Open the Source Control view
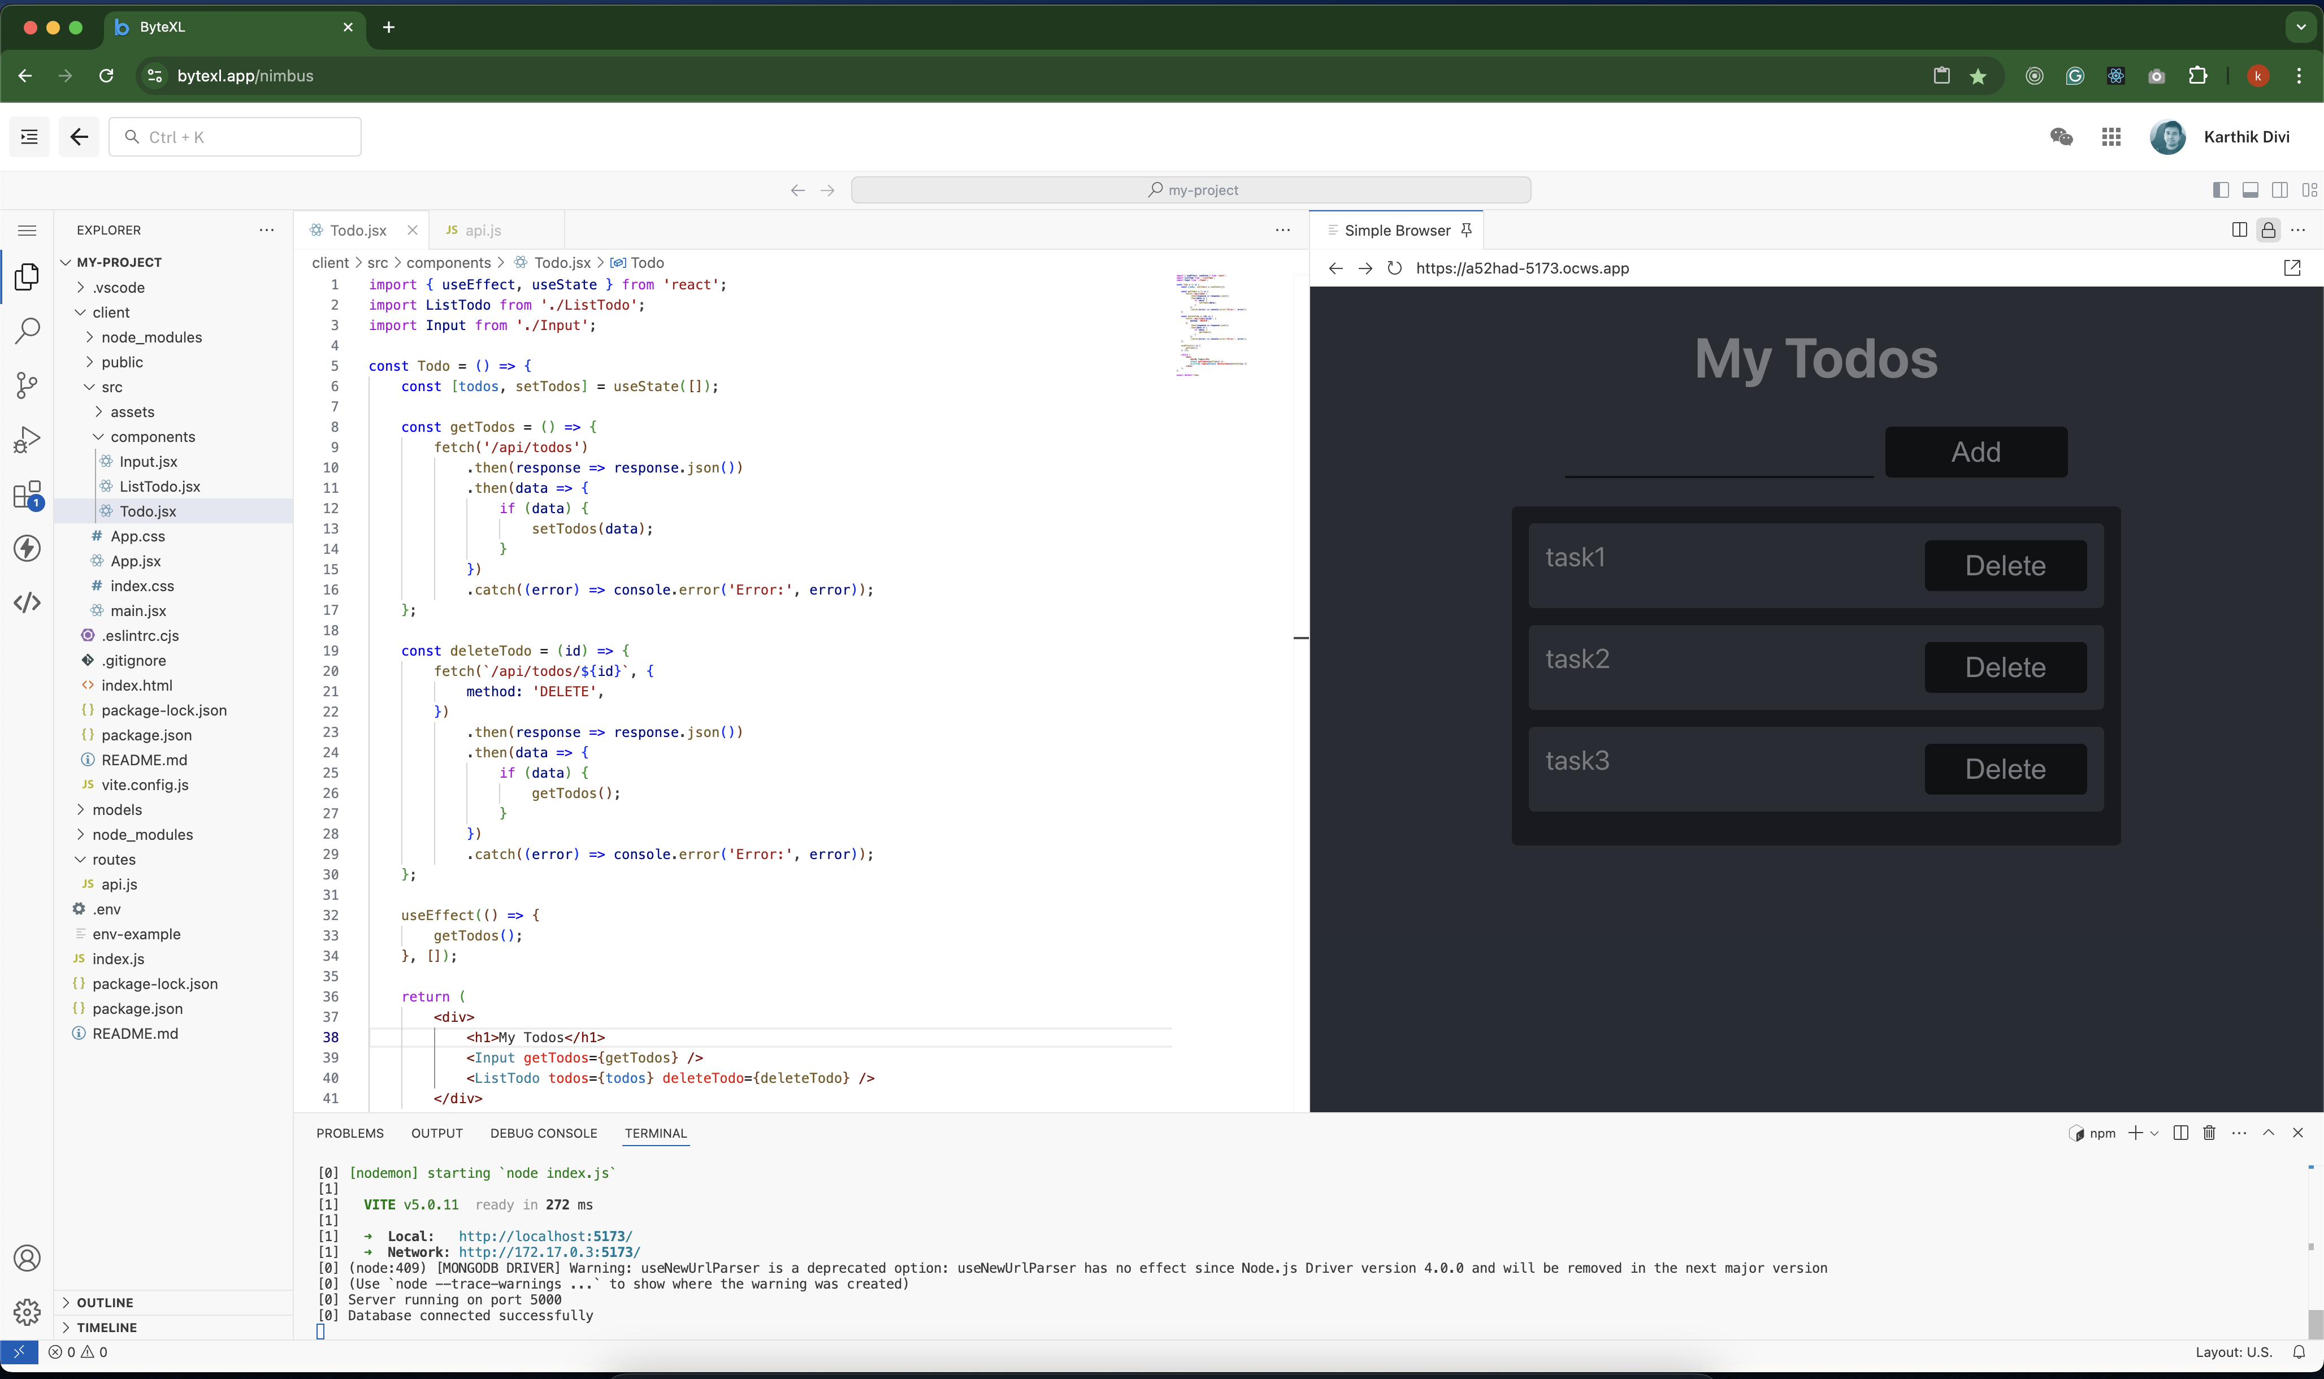This screenshot has width=2324, height=1379. click(x=27, y=385)
